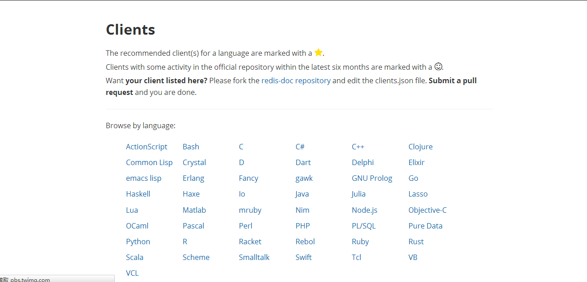Click the smiley face icon
This screenshot has height=282, width=587.
tap(438, 67)
